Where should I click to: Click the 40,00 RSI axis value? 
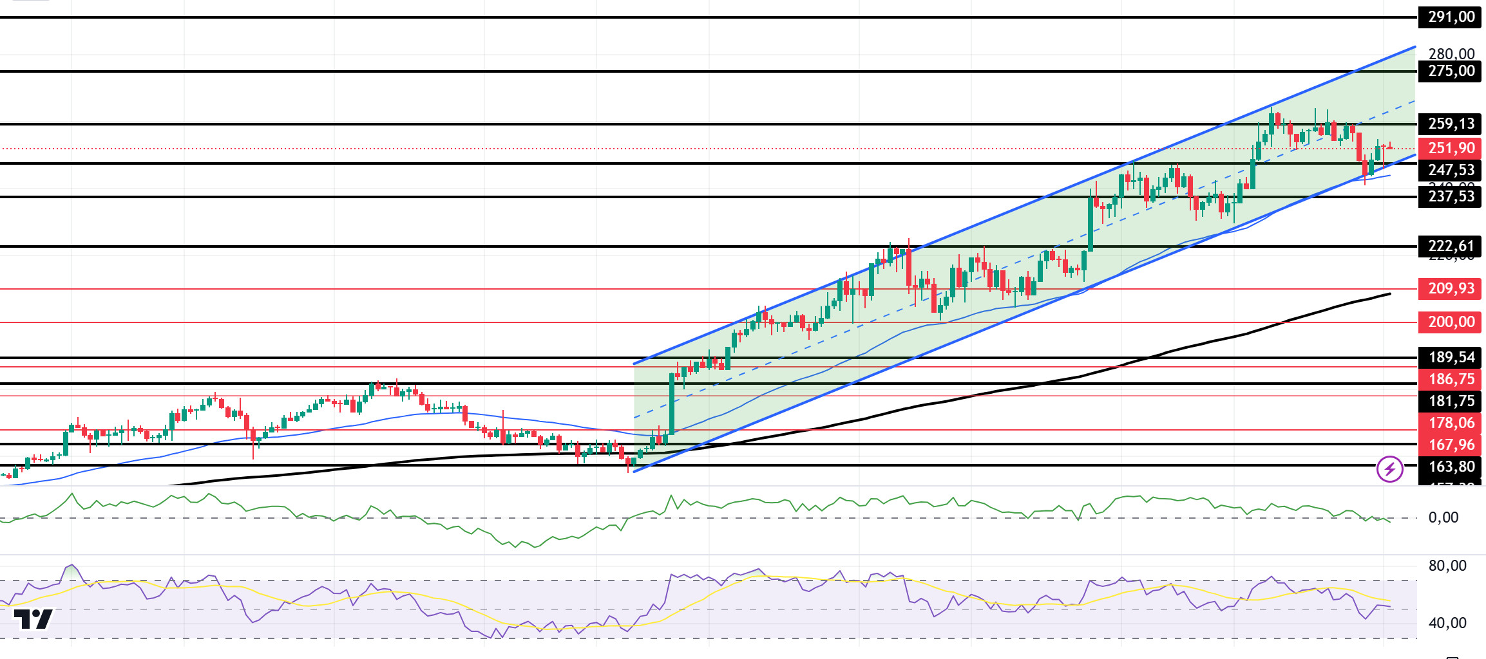point(1447,624)
